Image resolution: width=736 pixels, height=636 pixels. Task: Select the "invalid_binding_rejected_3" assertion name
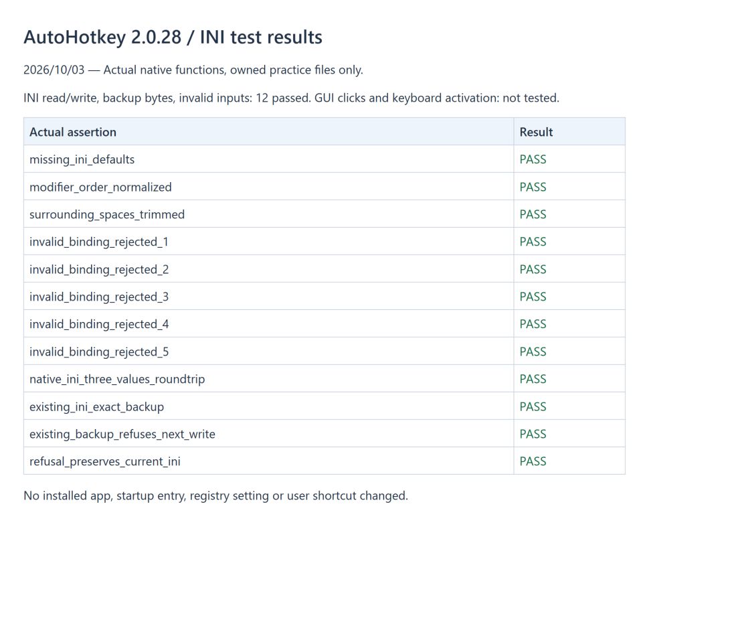tap(99, 297)
